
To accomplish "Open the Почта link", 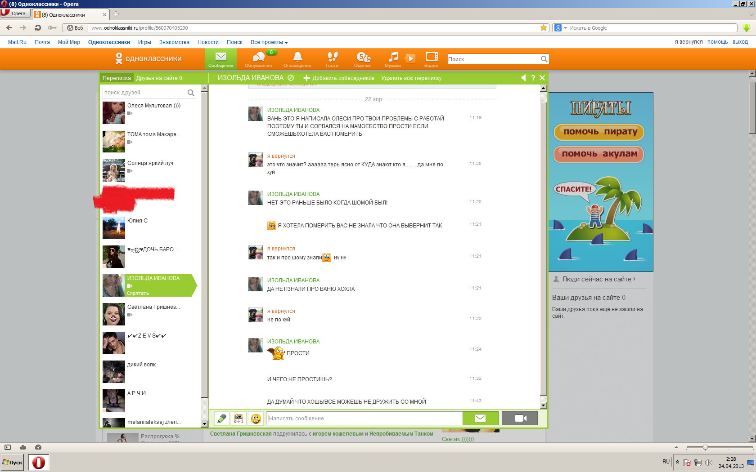I will coord(42,42).
